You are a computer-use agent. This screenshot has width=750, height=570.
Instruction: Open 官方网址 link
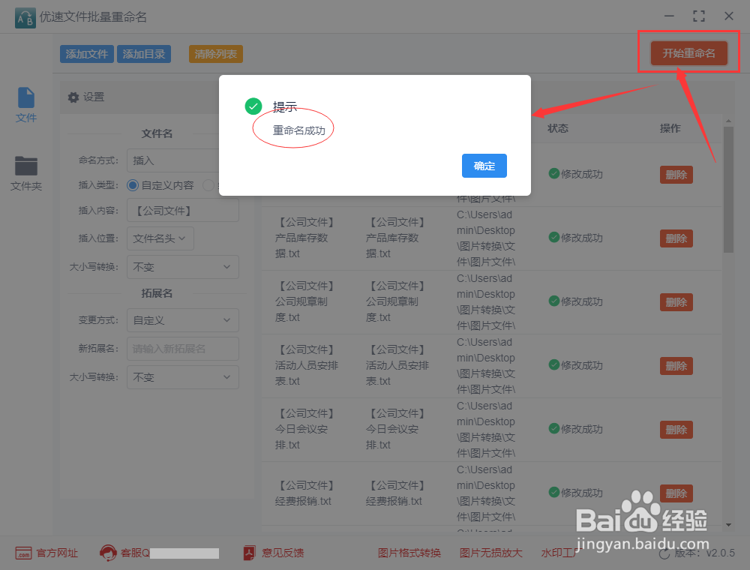[57, 553]
